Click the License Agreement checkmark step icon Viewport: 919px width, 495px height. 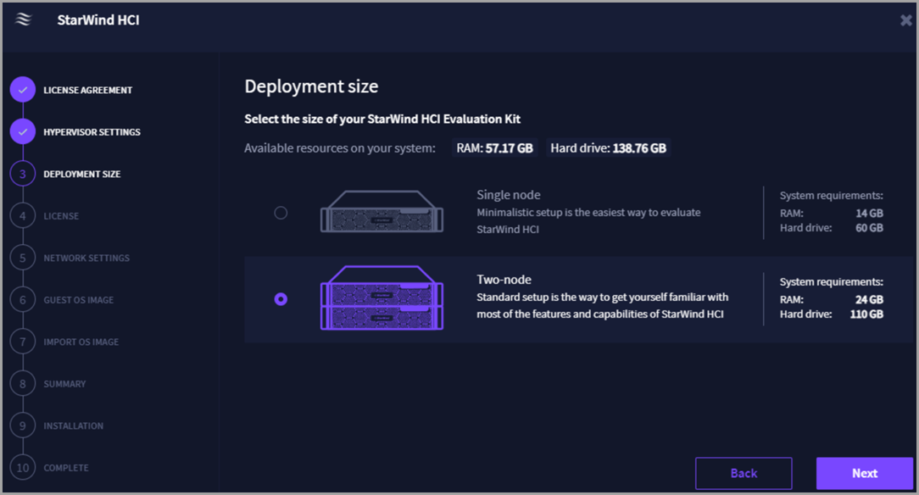click(x=23, y=90)
